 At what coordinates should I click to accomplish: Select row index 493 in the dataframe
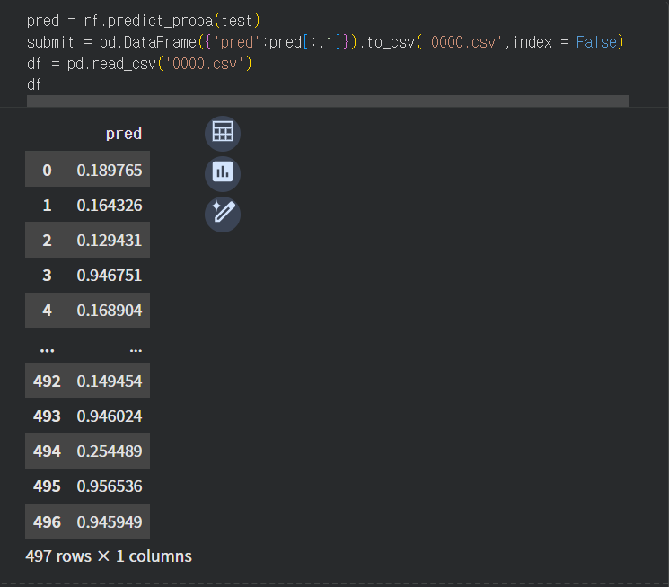47,416
